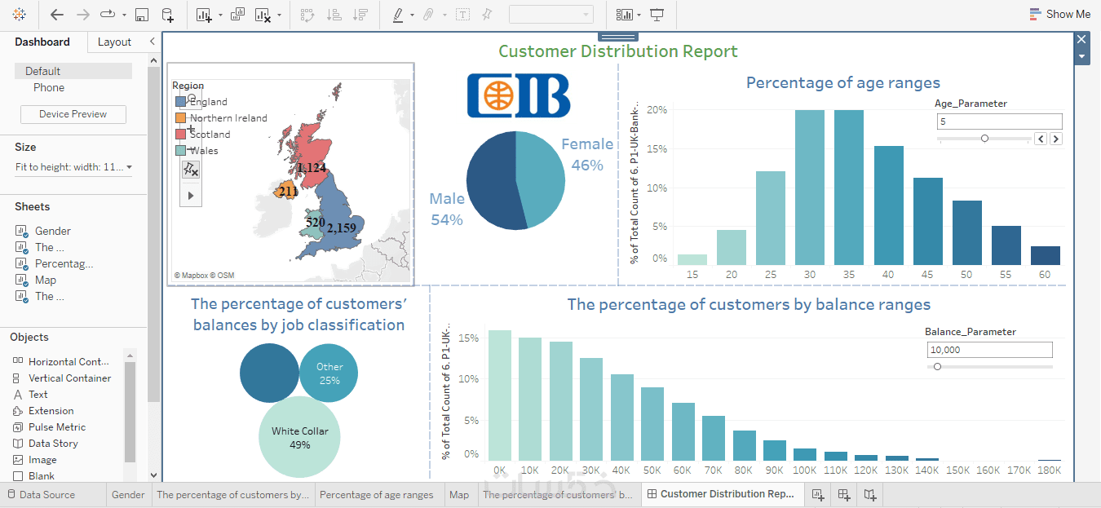Image resolution: width=1101 pixels, height=508 pixels.
Task: Open the Show/Hide Cards dropdown arrow
Action: (639, 15)
